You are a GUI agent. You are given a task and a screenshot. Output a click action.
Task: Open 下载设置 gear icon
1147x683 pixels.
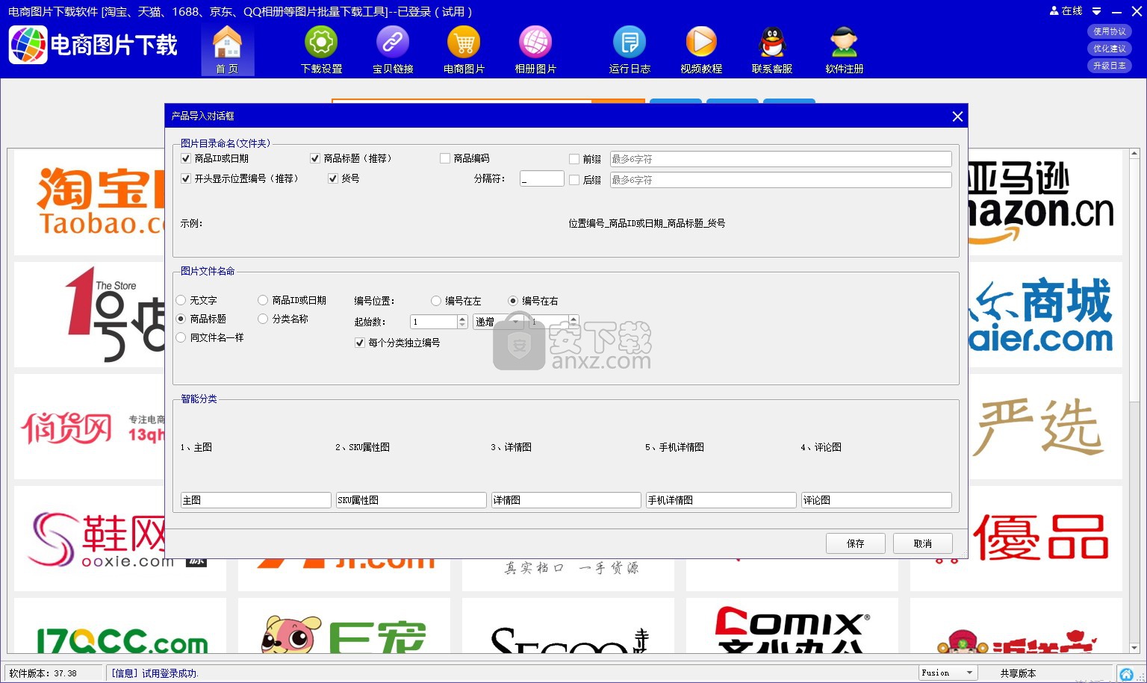tap(321, 49)
